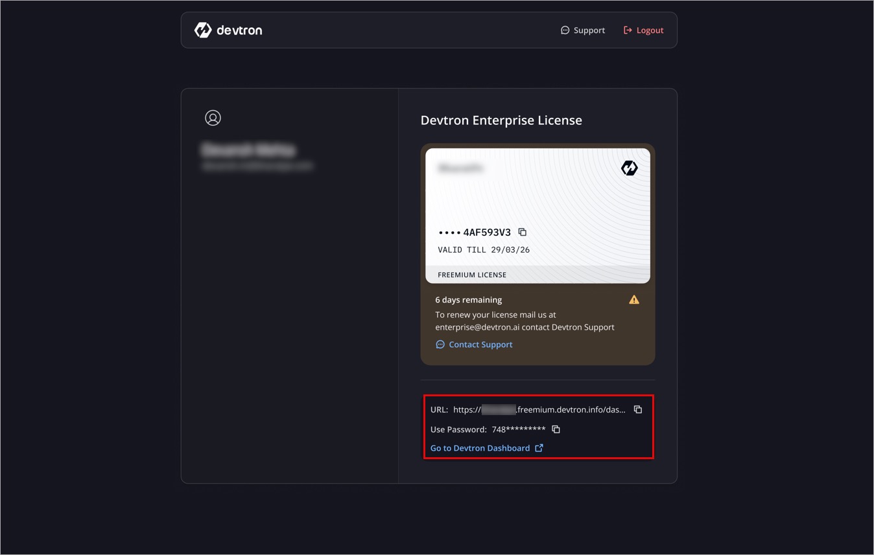Copy the dashboard URL
Image resolution: width=874 pixels, height=555 pixels.
pyautogui.click(x=638, y=409)
